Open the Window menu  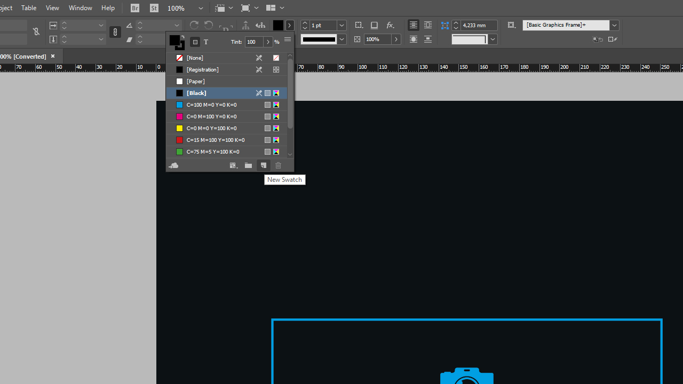point(80,8)
